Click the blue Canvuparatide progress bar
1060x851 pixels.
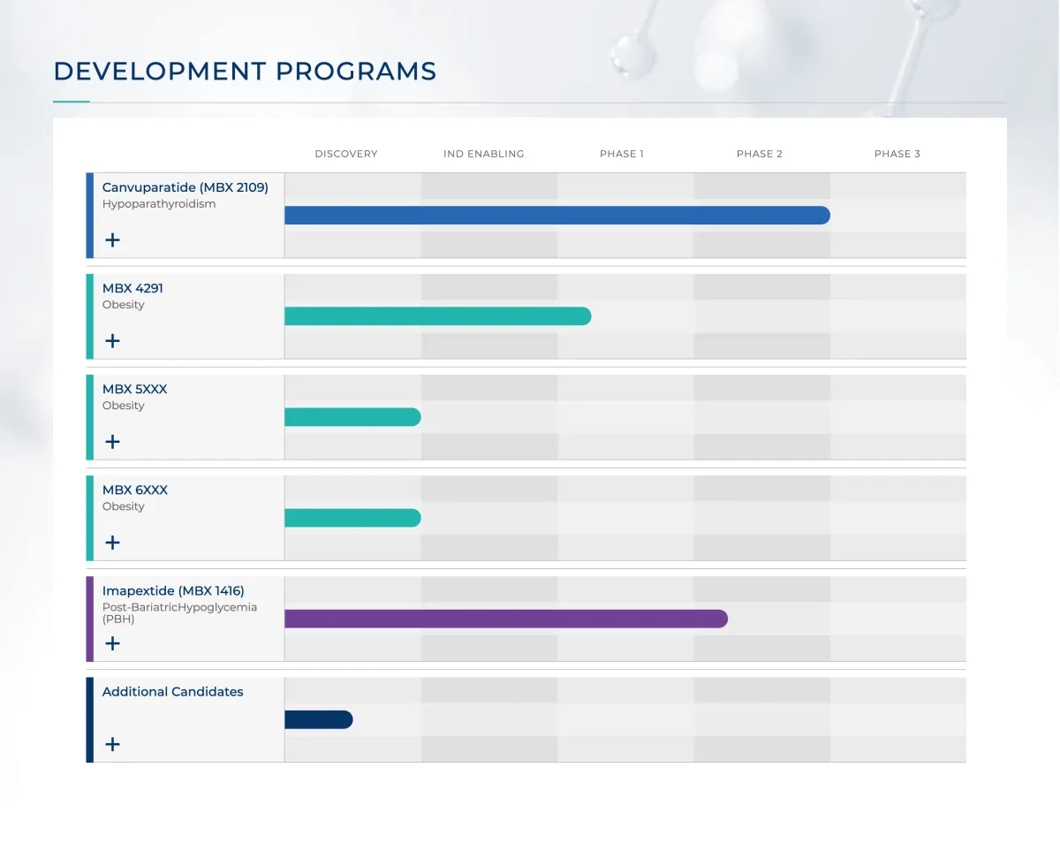coord(557,215)
